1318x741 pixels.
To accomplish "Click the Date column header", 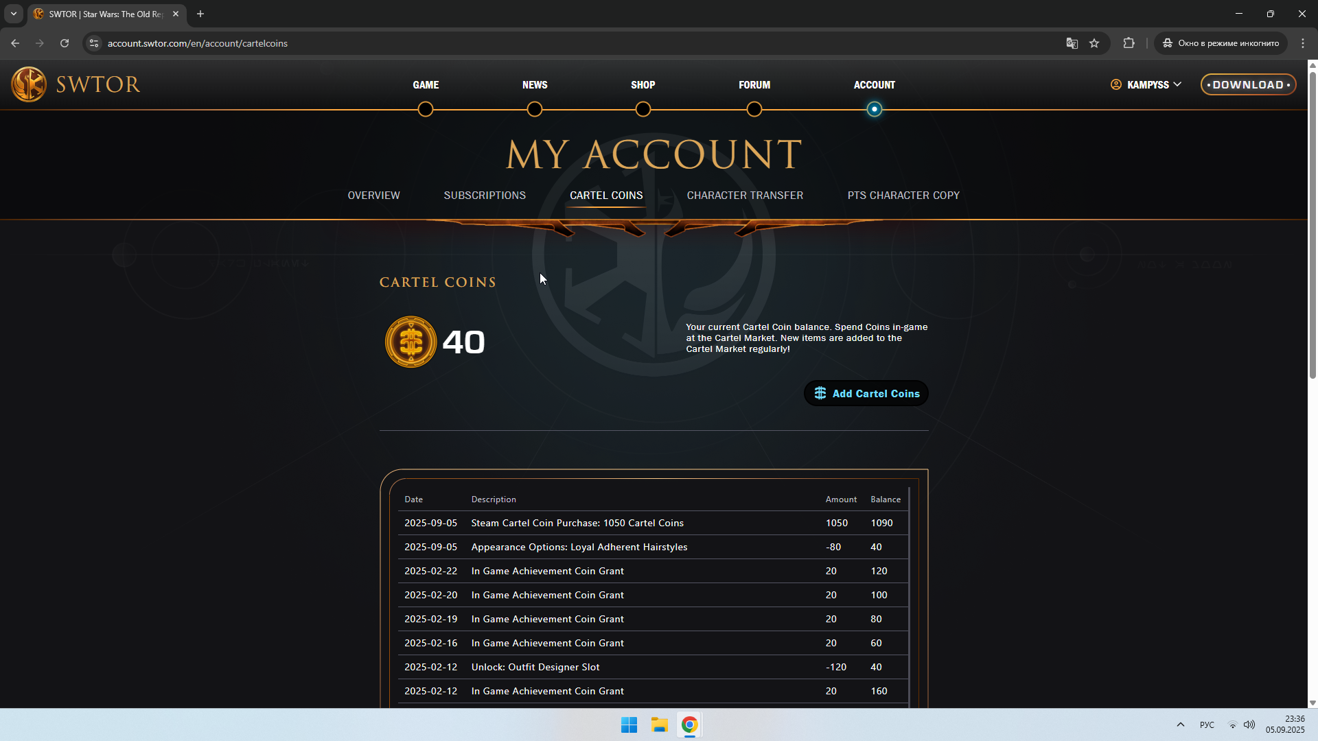I will tap(413, 499).
